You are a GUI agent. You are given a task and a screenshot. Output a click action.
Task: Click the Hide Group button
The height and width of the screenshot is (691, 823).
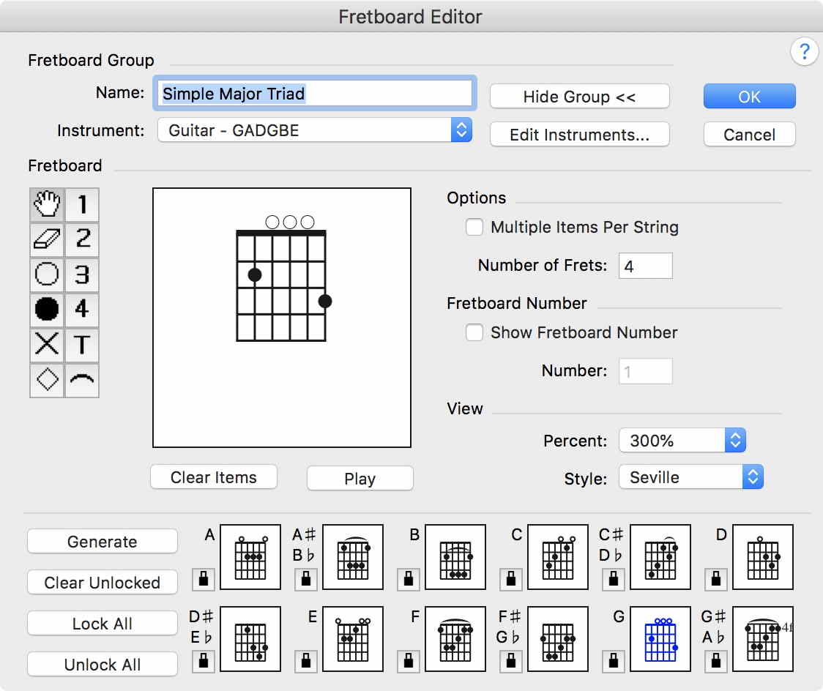(579, 97)
